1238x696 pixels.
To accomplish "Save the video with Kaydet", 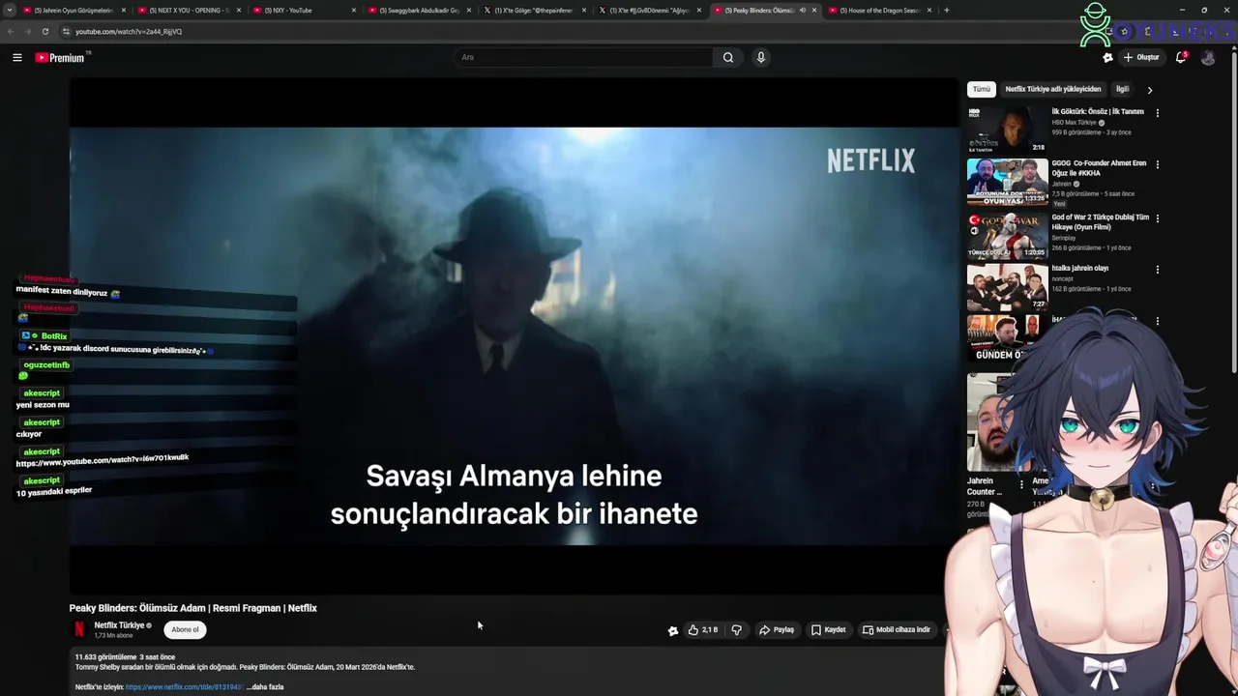I will click(x=829, y=630).
